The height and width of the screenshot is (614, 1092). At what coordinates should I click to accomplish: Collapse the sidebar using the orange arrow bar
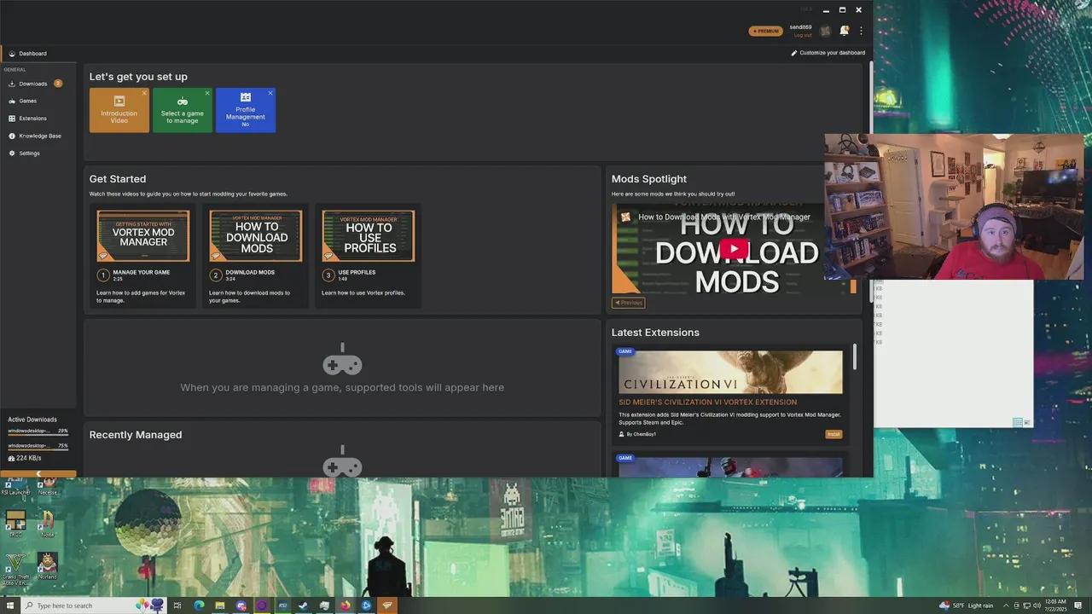38,473
